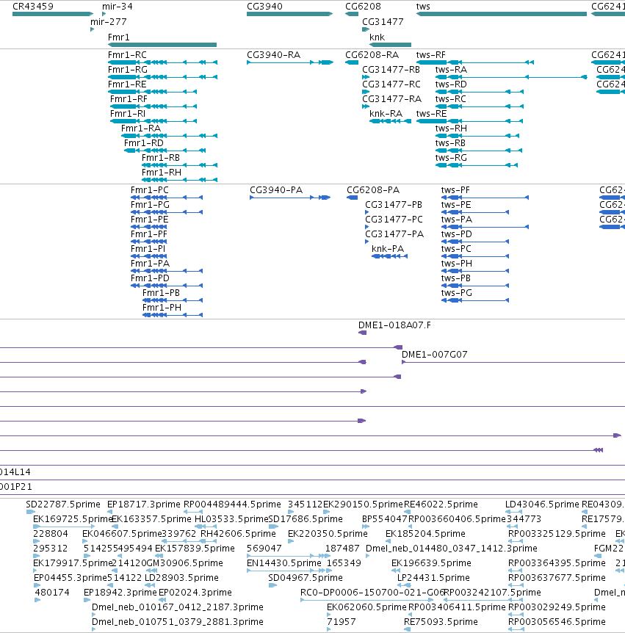Image resolution: width=625 pixels, height=633 pixels.
Task: Select the knk gene bar
Action: pos(391,45)
